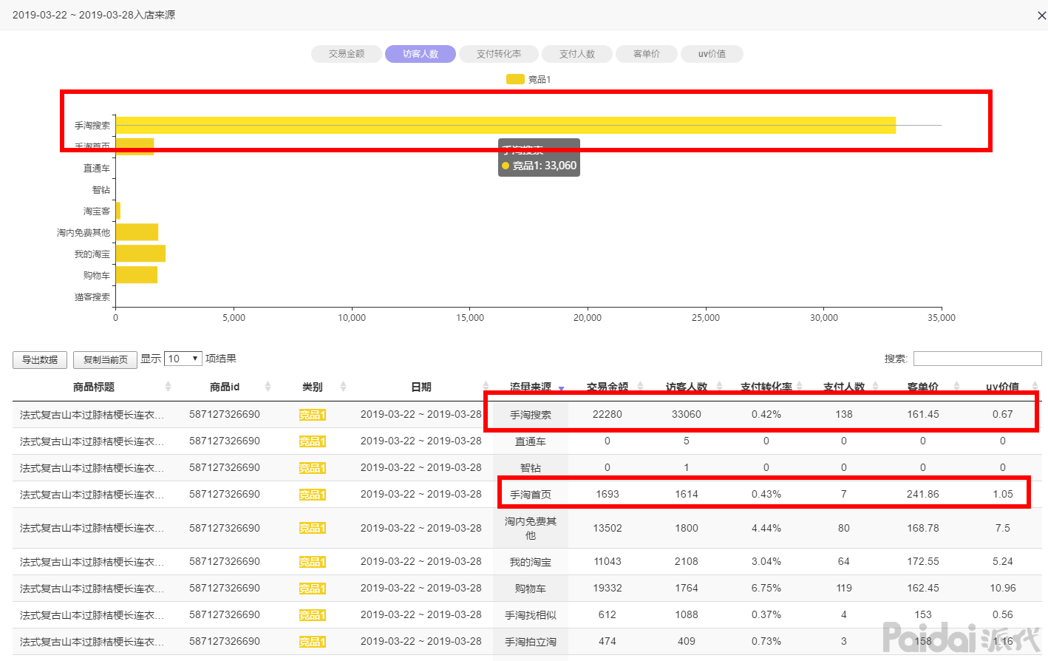
Task: Click product title in 手淘搜索 row
Action: pyautogui.click(x=92, y=415)
